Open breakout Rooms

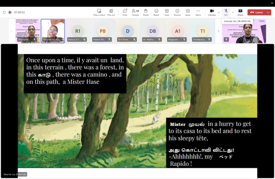177,12
